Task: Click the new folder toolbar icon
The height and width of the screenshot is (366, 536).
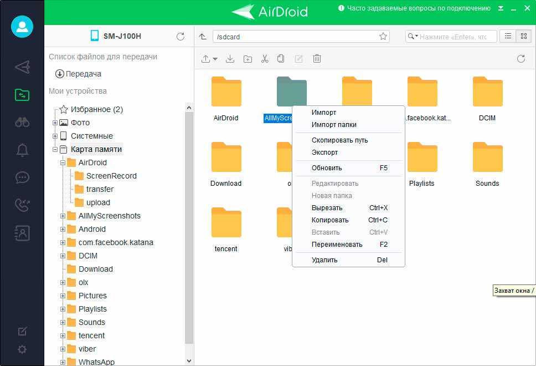Action: point(248,59)
